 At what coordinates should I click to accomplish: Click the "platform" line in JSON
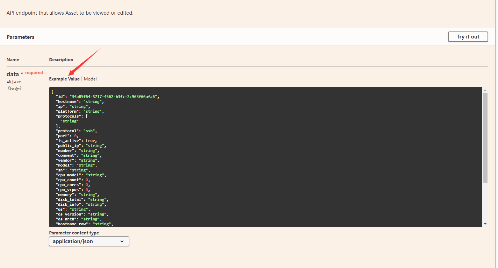pos(80,111)
